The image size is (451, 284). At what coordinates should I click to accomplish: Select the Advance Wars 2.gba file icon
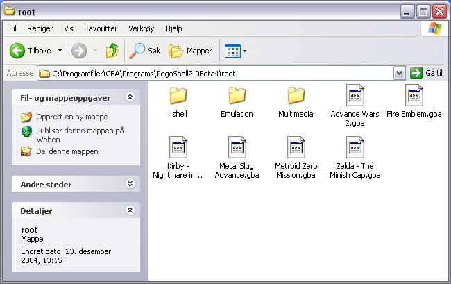click(355, 95)
